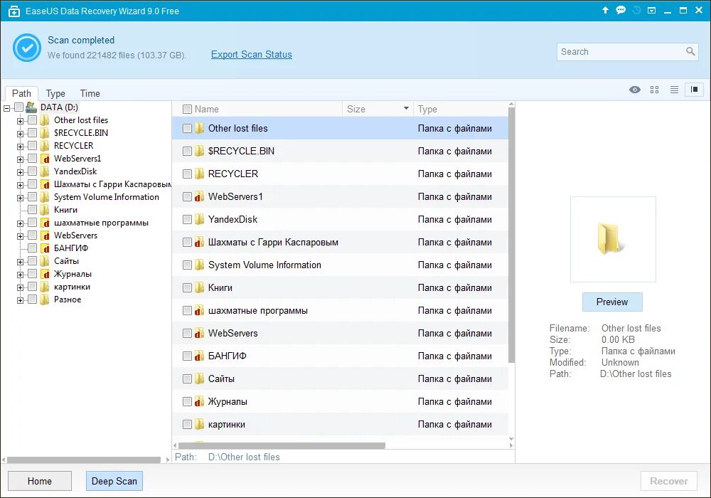The height and width of the screenshot is (498, 711).
Task: Select System Volume Information in file list
Action: coord(340,265)
